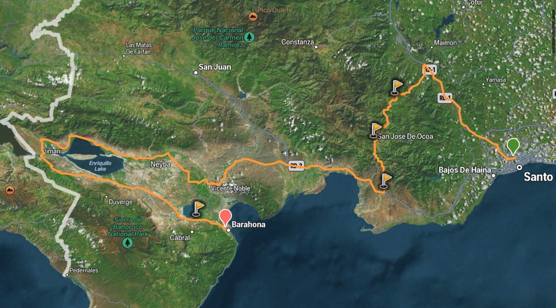Click the Pico Duarte mountain peak icon
This screenshot has height=308, width=556.
[252, 17]
